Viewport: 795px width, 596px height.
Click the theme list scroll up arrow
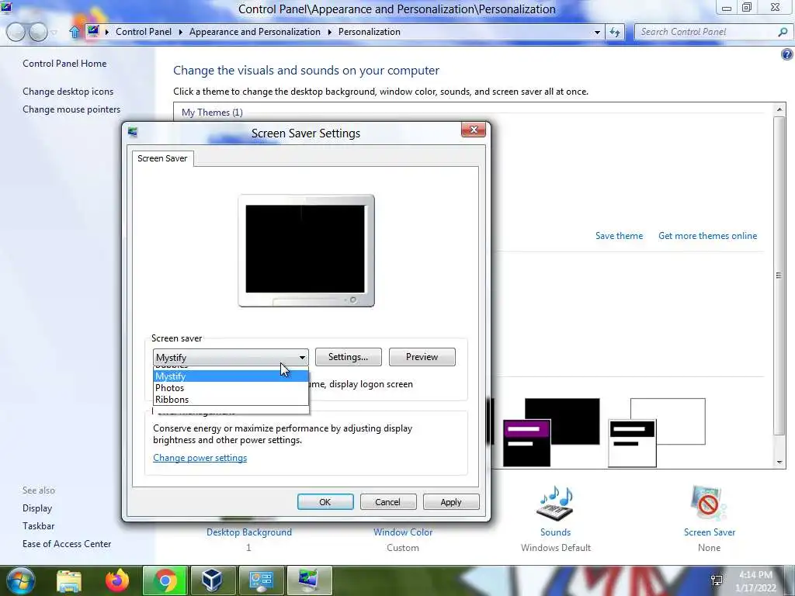(779, 109)
